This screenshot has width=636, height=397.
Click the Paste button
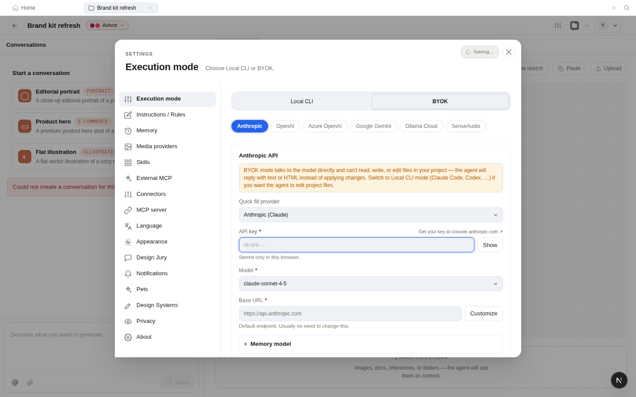(x=569, y=68)
